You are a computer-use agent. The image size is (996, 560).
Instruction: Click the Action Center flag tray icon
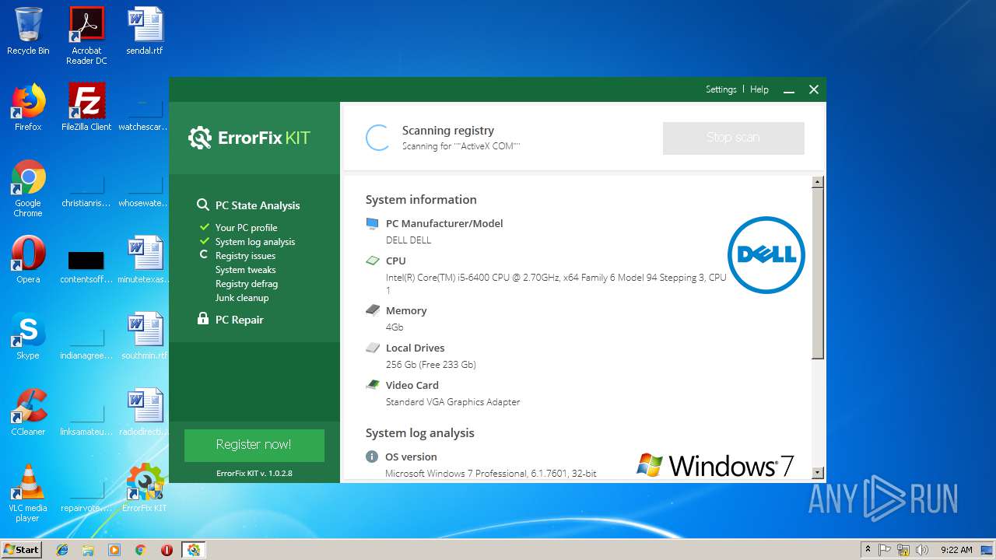point(886,550)
